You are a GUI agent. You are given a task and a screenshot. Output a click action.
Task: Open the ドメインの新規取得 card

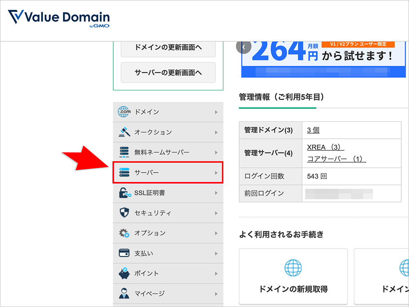(x=293, y=276)
